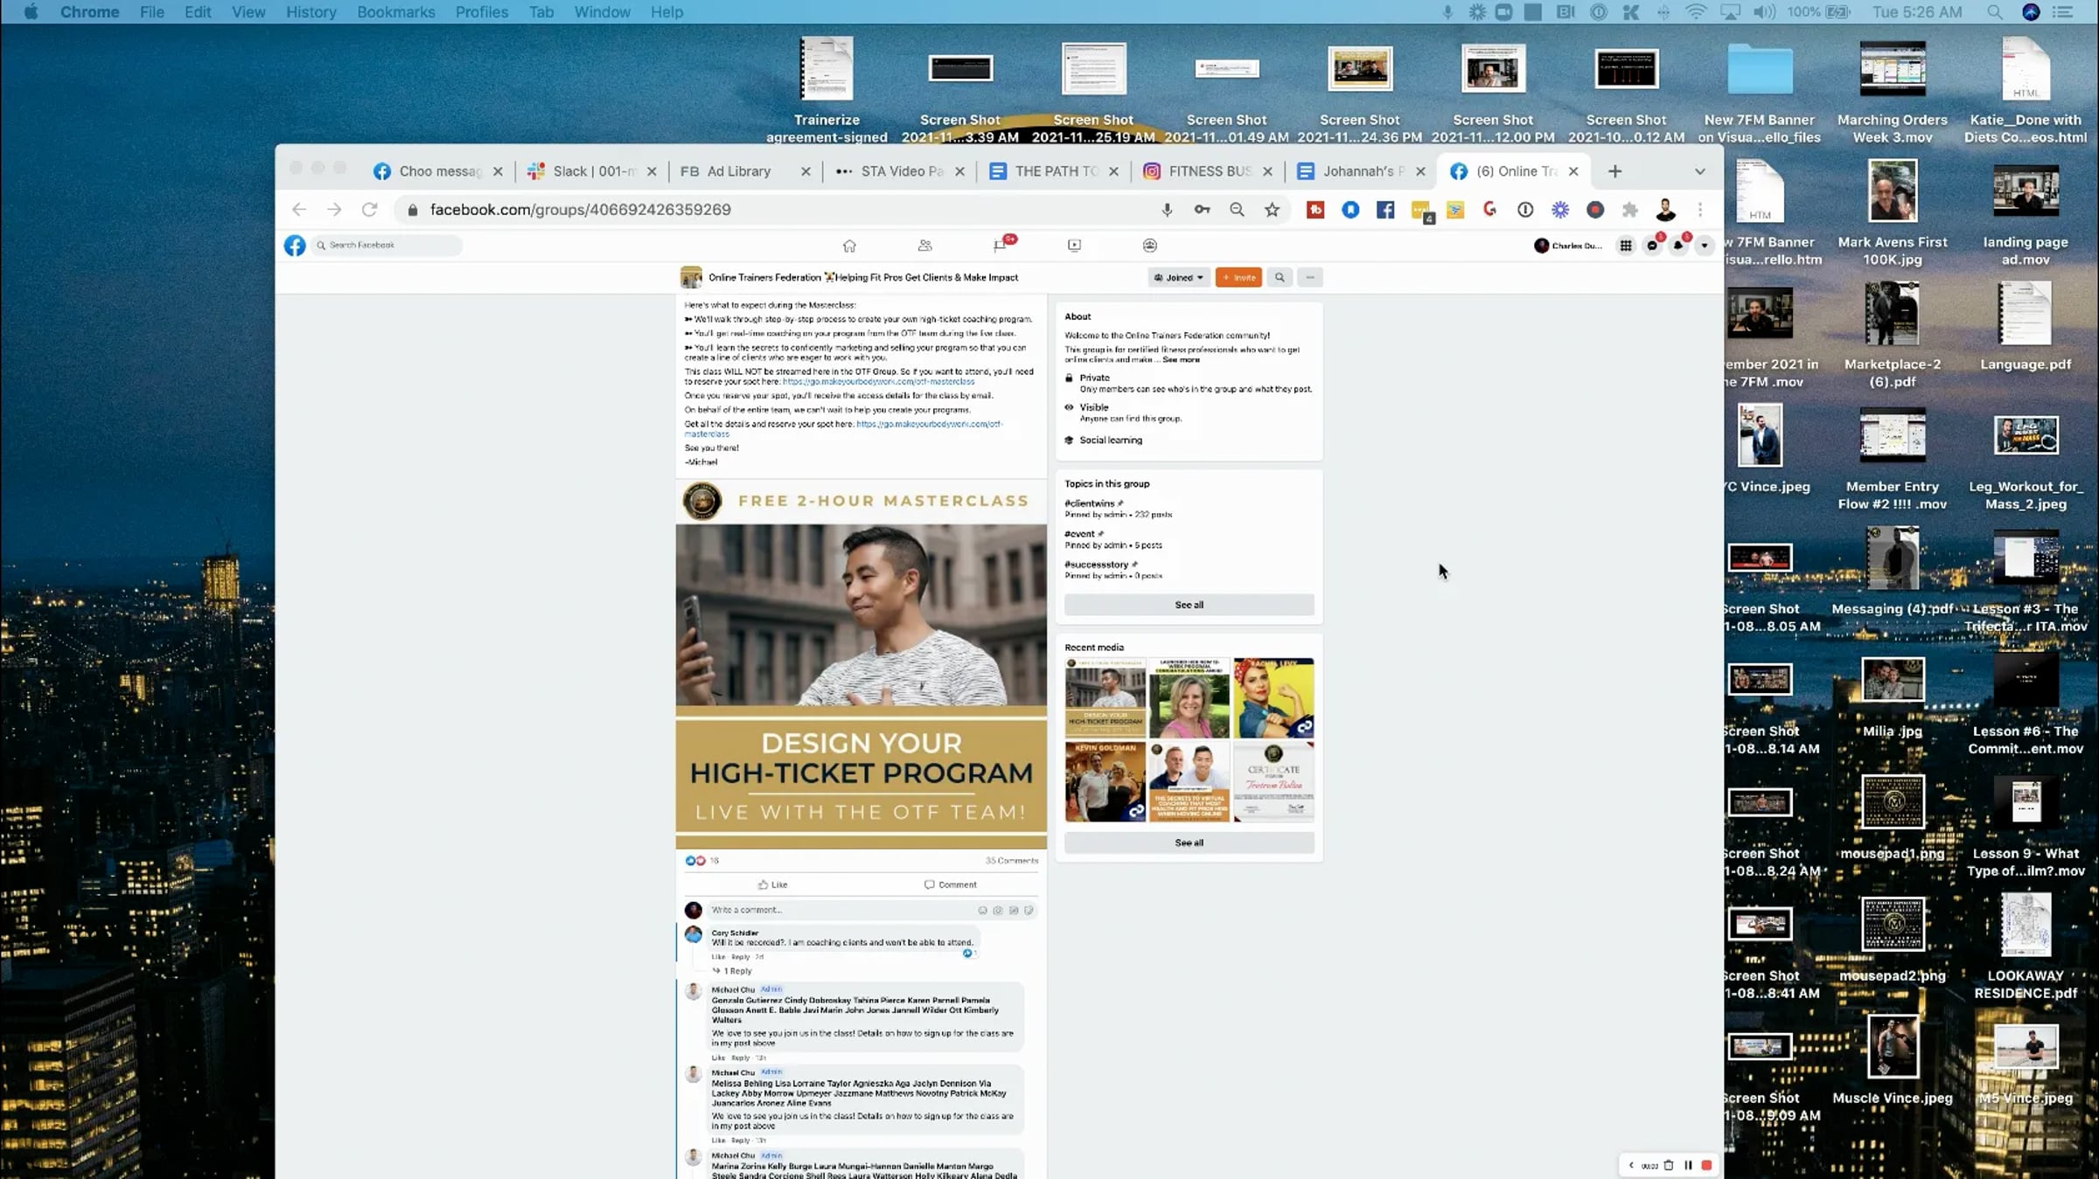
Task: Go to Facebook Home icon
Action: (x=849, y=246)
